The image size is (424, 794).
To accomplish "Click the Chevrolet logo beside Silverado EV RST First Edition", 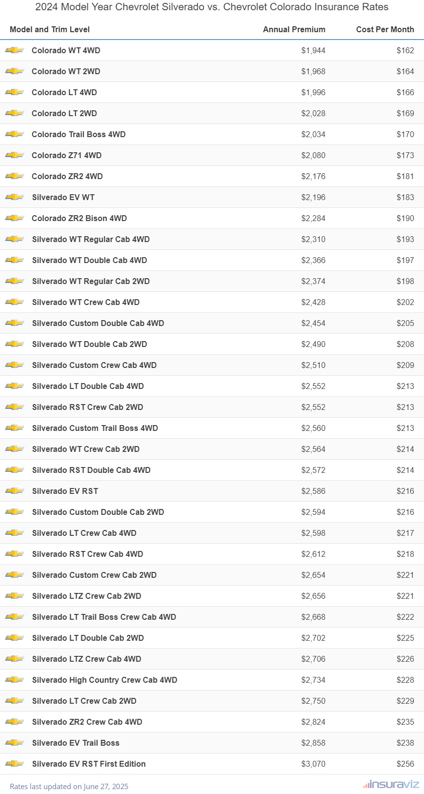I will tap(15, 764).
